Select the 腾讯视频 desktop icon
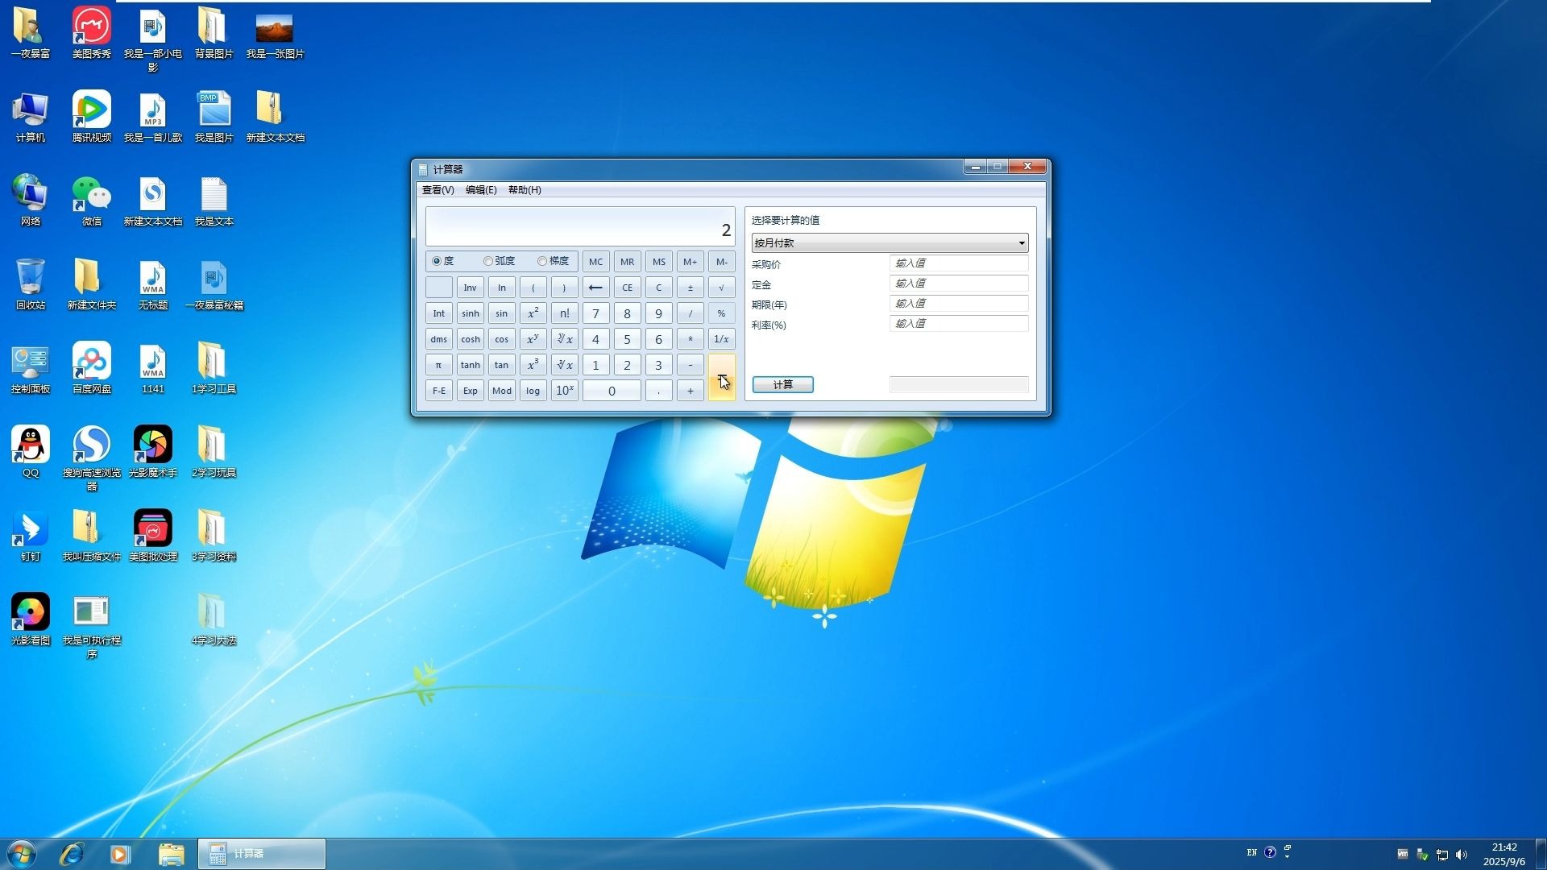The width and height of the screenshot is (1547, 870). click(x=91, y=117)
